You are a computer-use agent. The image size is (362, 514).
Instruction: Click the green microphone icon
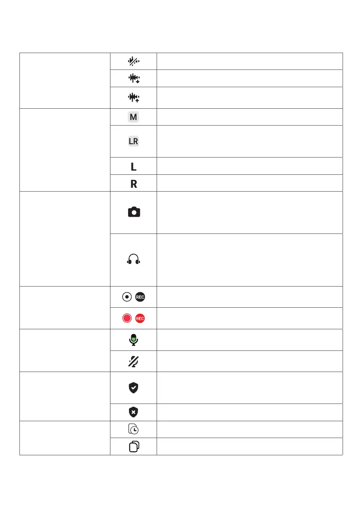[133, 340]
